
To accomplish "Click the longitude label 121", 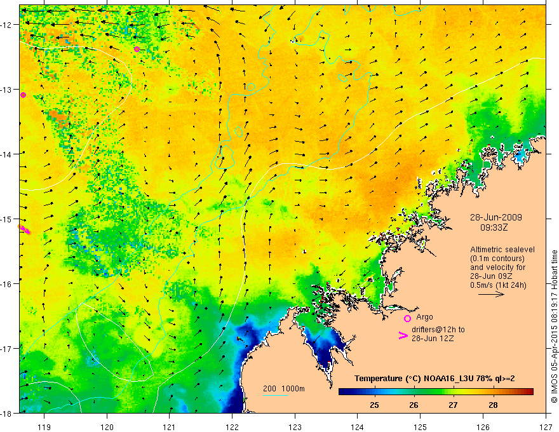I will [169, 427].
